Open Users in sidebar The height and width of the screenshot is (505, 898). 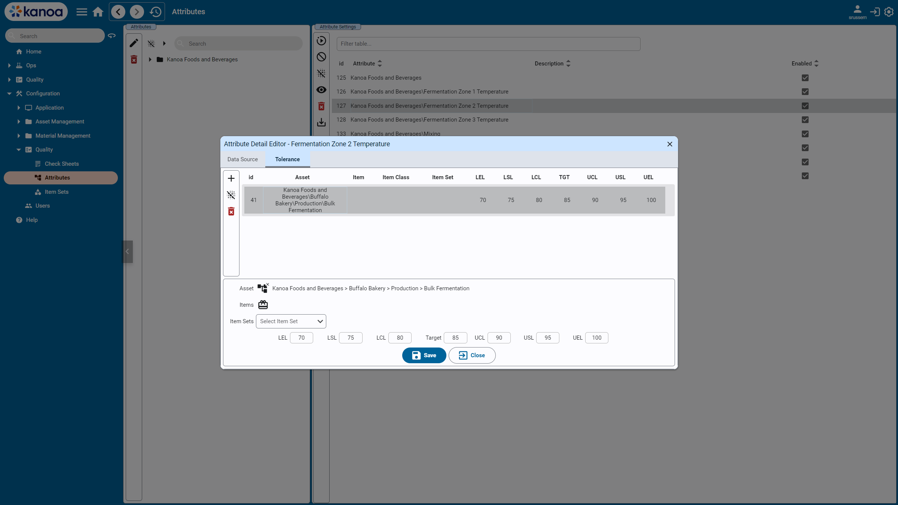click(x=42, y=206)
